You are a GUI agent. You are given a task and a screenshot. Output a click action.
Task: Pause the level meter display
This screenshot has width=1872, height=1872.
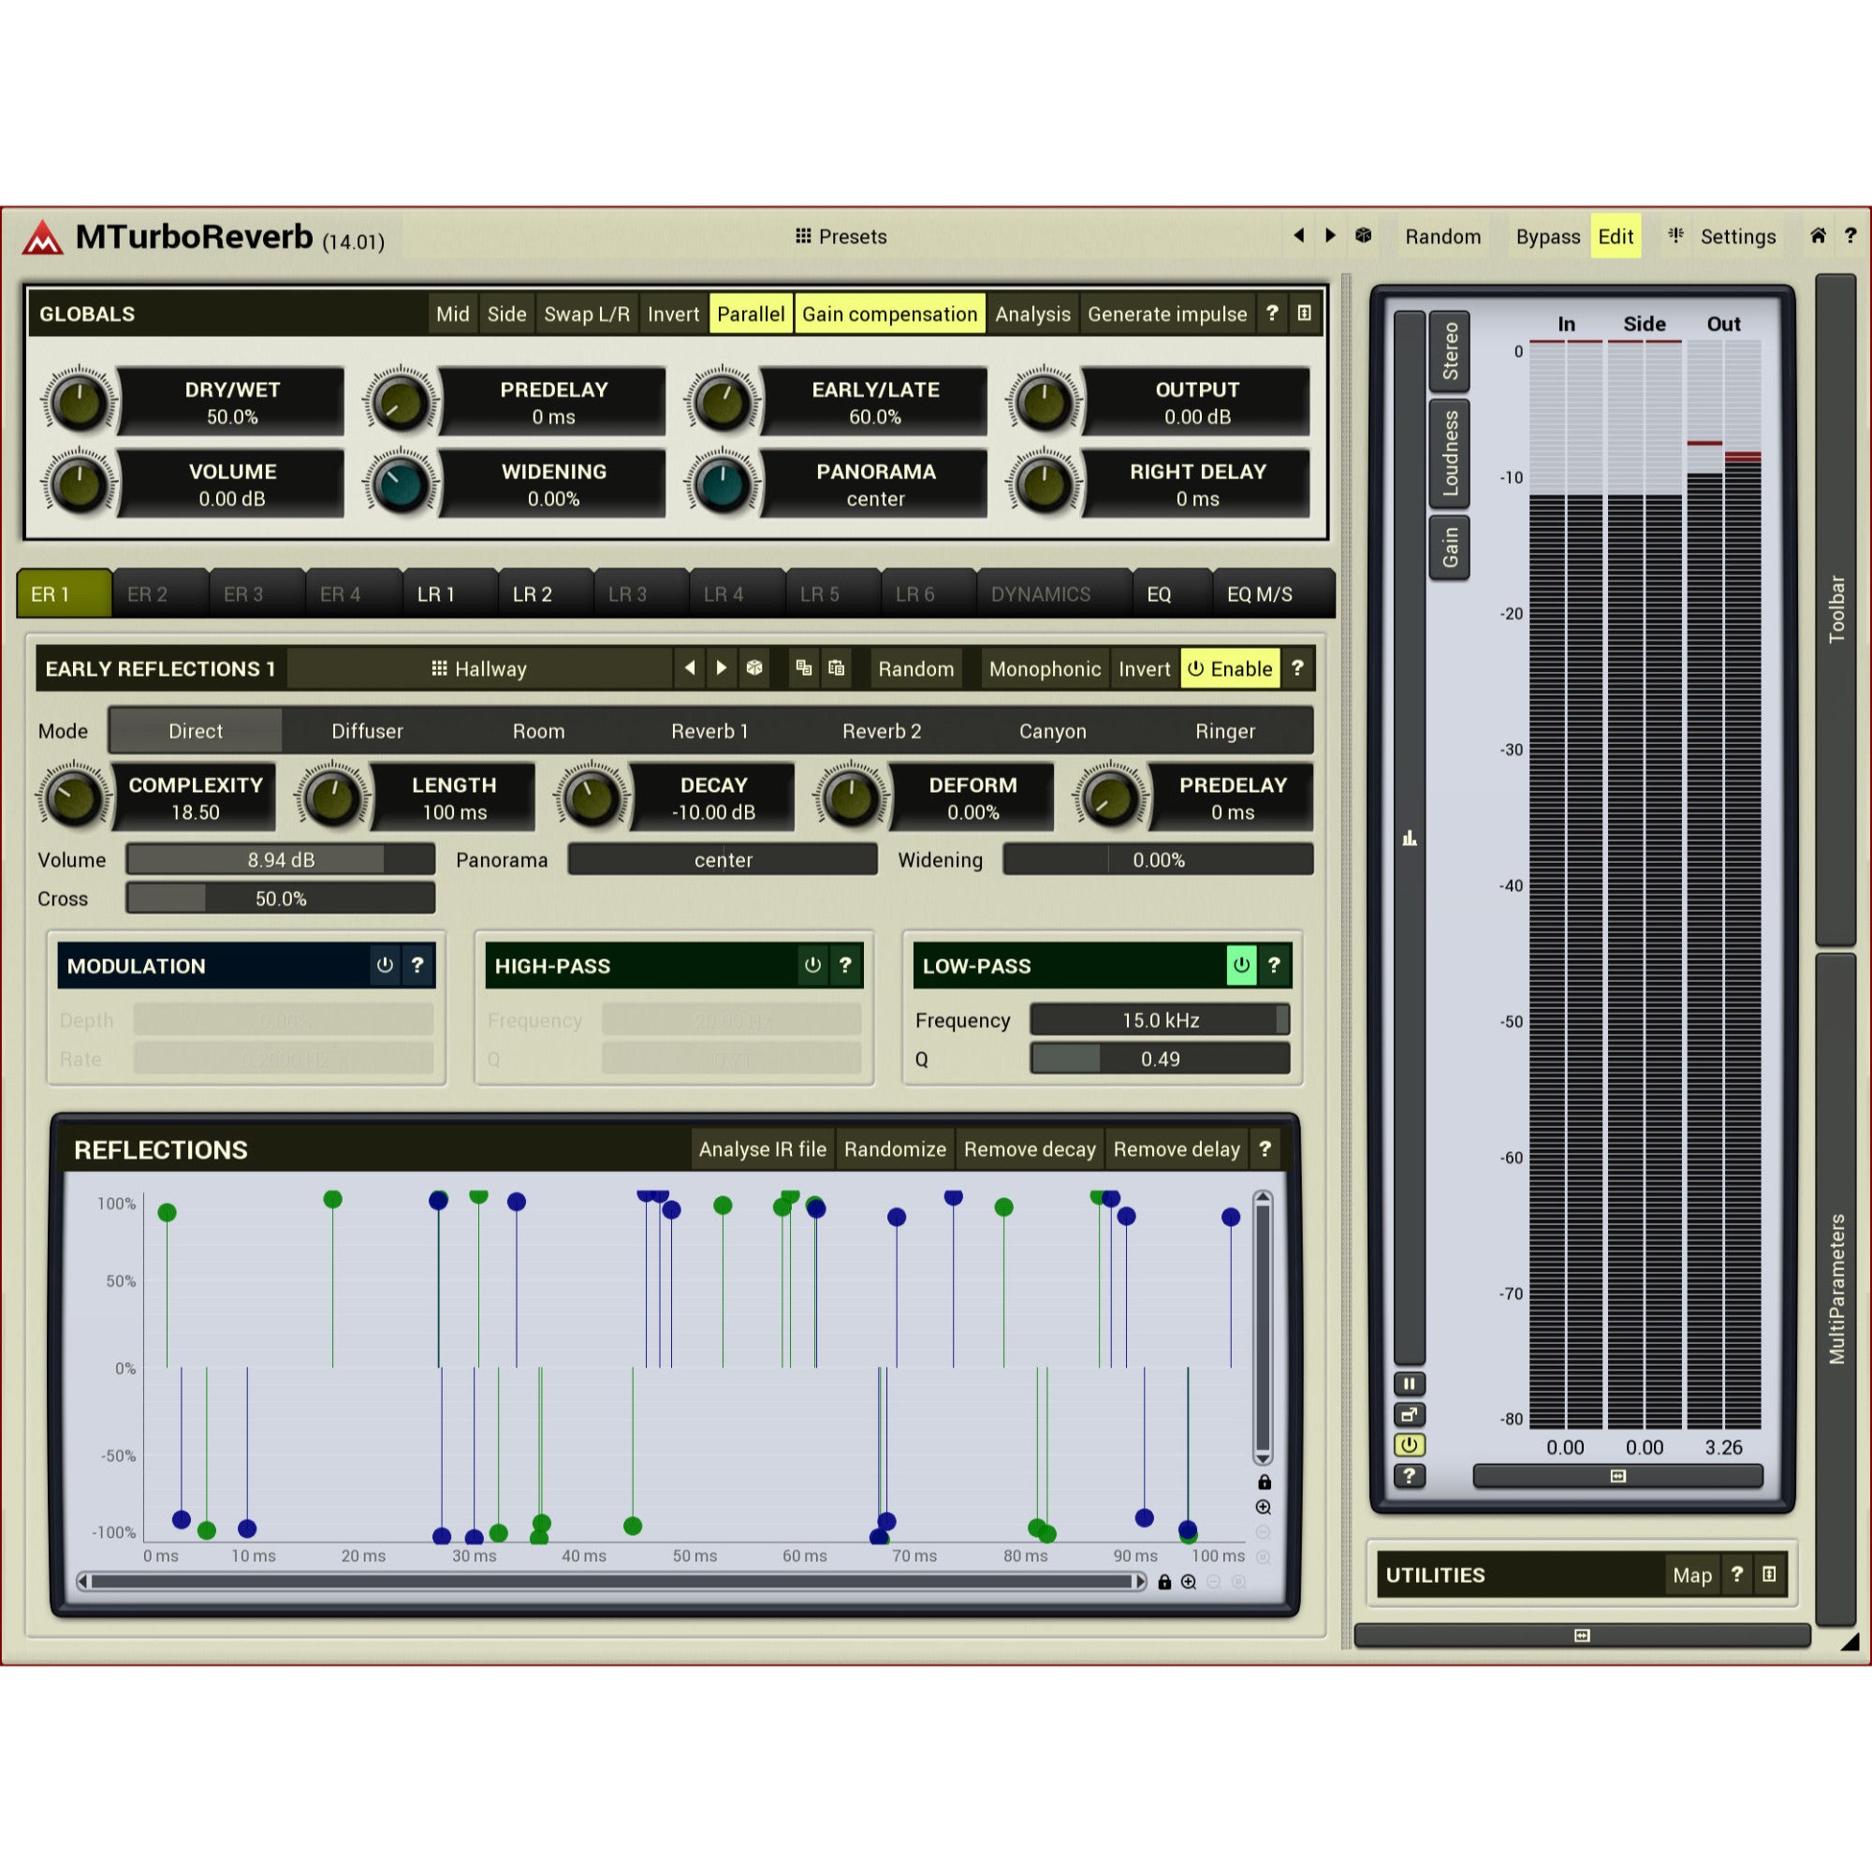1409,1383
